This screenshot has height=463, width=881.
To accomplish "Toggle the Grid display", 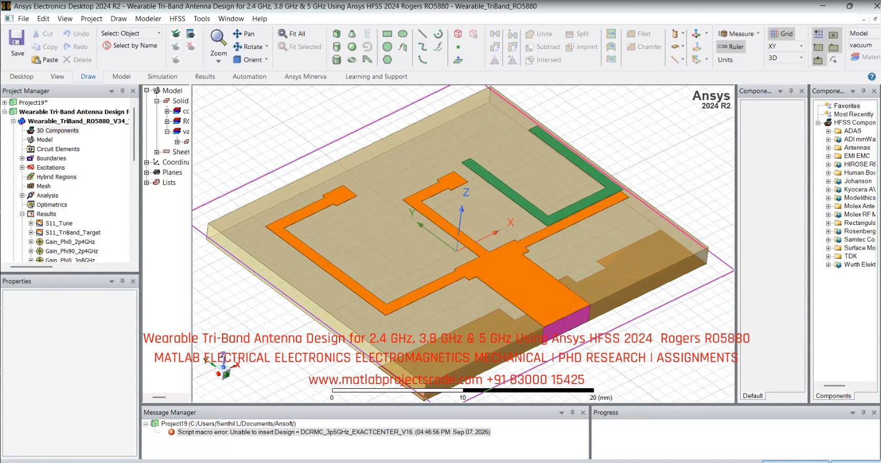I will [781, 33].
